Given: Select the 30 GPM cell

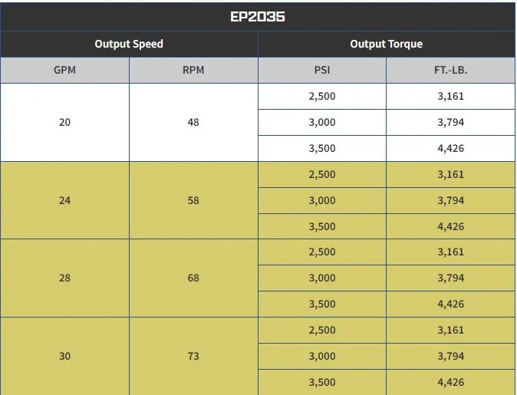Looking at the screenshot, I should [64, 356].
